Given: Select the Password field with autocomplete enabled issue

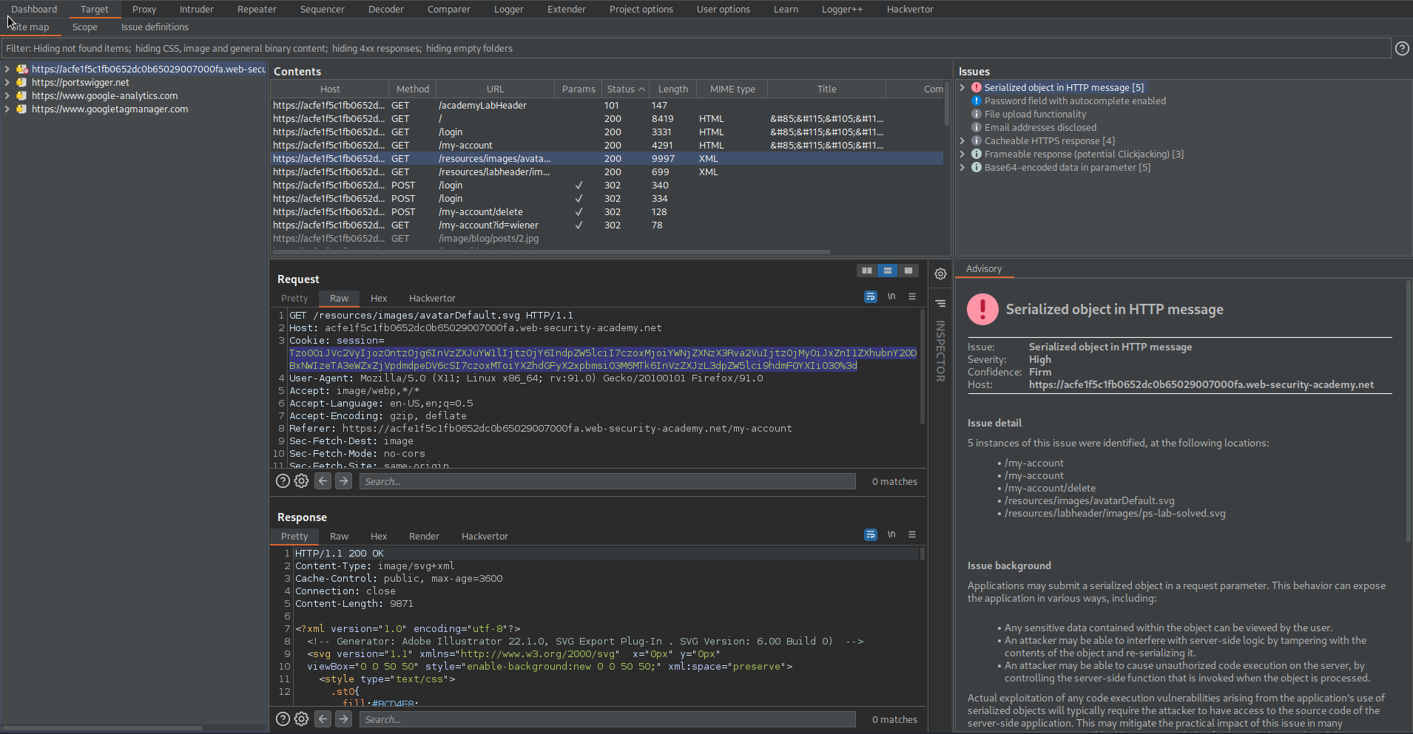Looking at the screenshot, I should coord(1074,101).
